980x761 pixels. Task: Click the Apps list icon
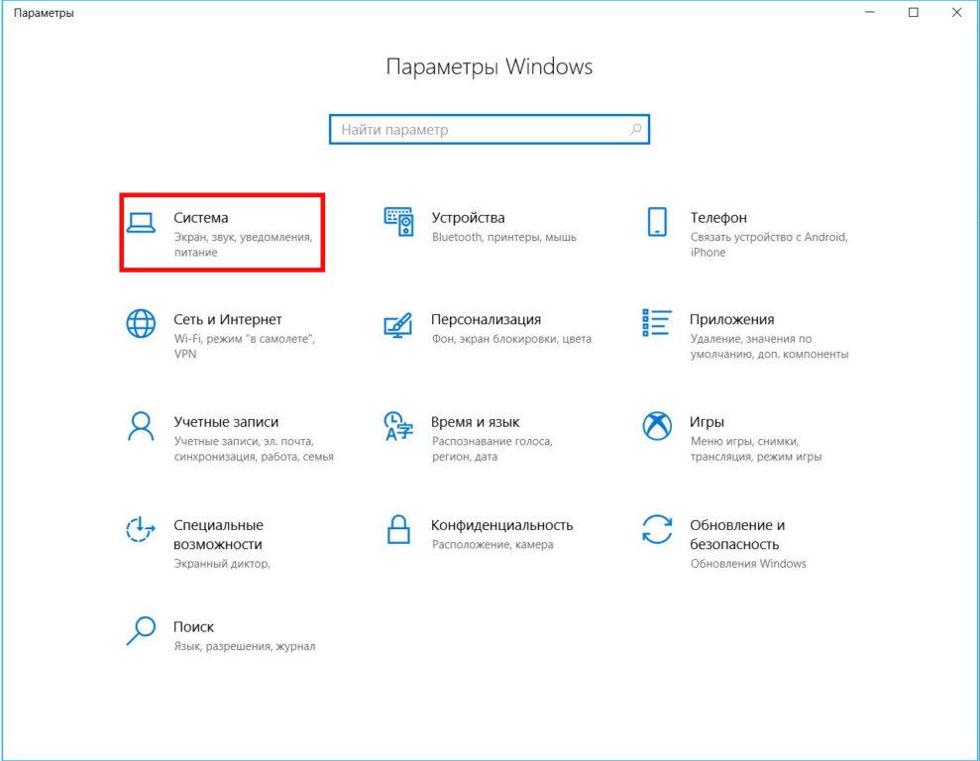point(657,323)
